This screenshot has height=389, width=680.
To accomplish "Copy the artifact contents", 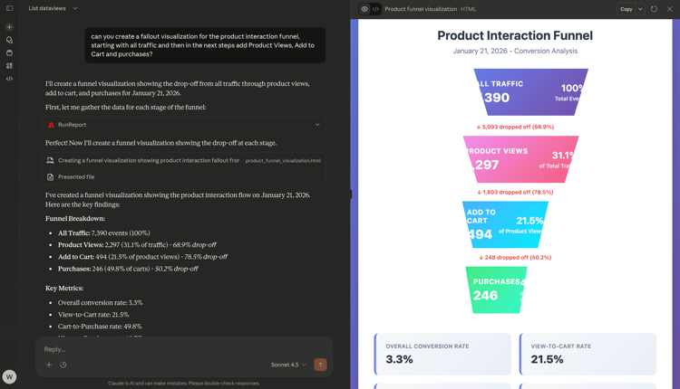I will 627,9.
